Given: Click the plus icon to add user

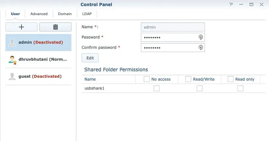Looking at the screenshot, I should click(22, 27).
